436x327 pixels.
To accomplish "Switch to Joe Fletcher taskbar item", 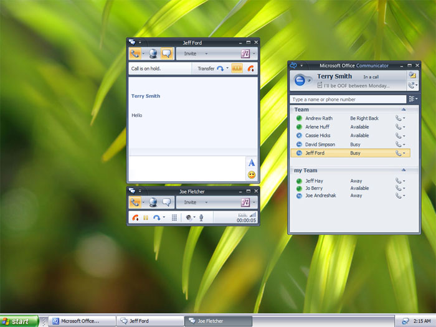I will coord(218,321).
